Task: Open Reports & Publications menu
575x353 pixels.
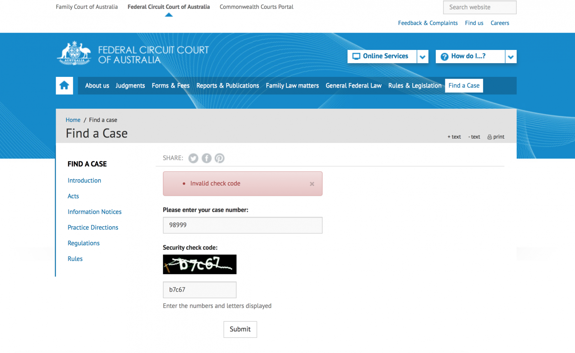Action: tap(227, 85)
